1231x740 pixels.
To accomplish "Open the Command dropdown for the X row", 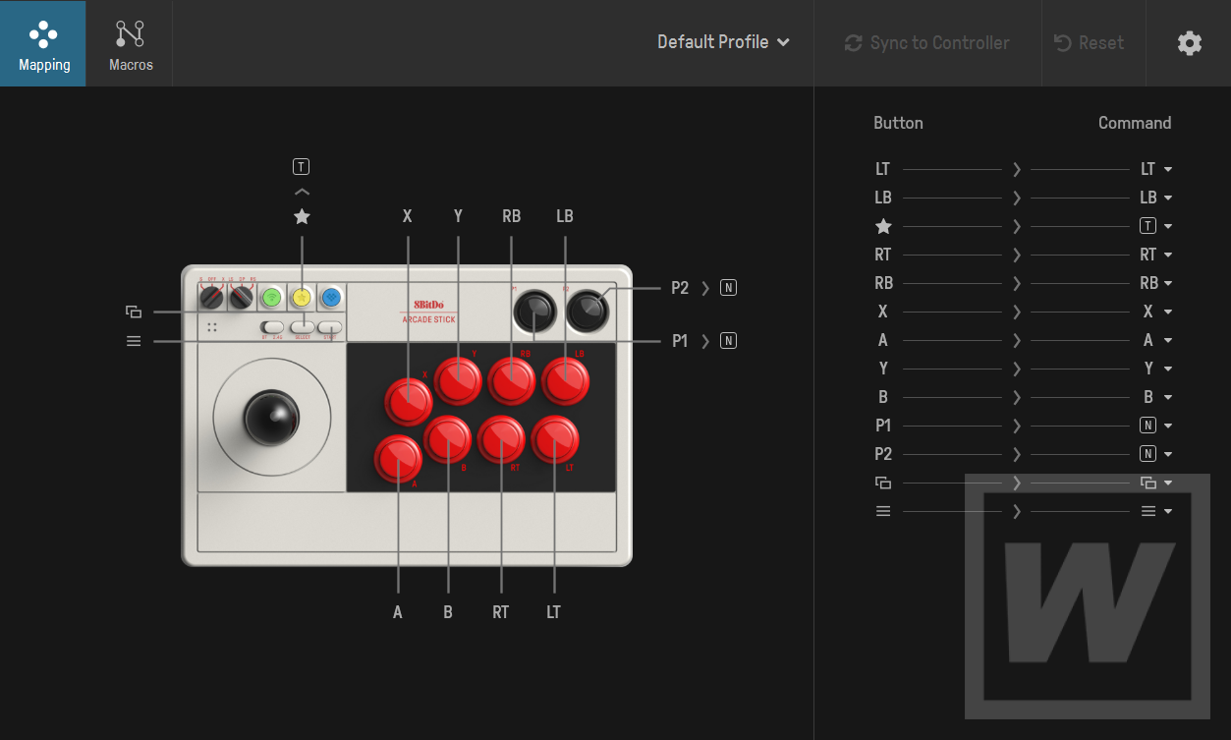I will pos(1156,312).
